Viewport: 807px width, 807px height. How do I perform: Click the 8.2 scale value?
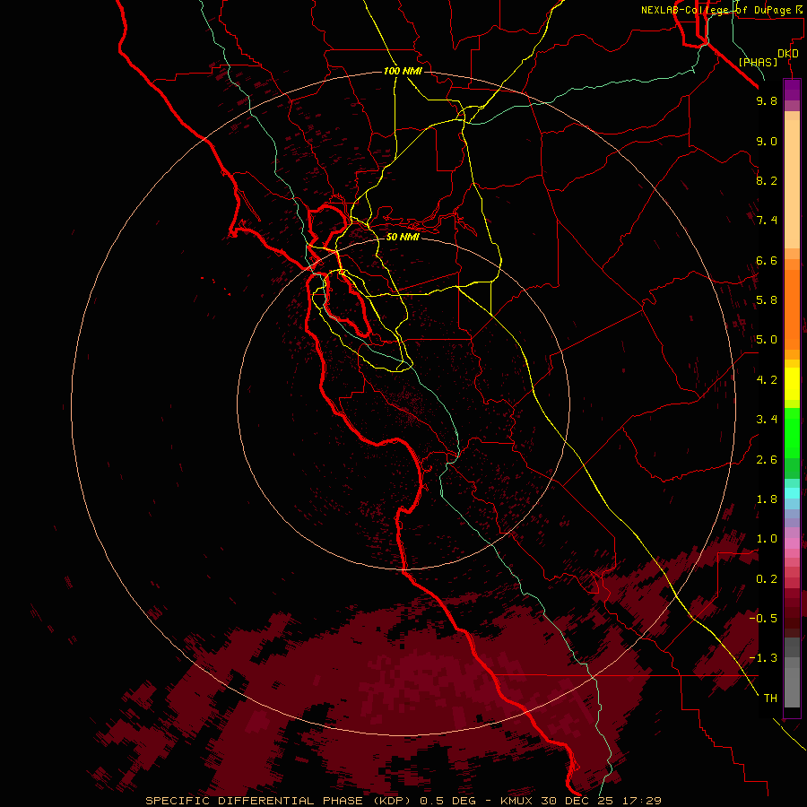tap(767, 180)
